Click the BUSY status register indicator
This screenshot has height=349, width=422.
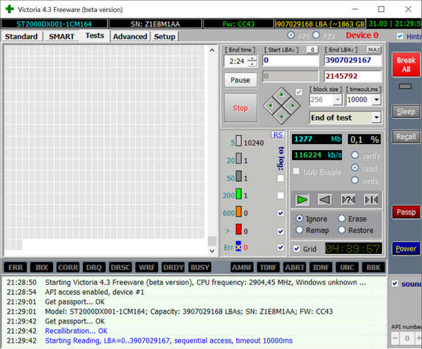click(200, 267)
